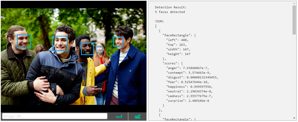Screen dimensions: 298x122
Task: Click the "scores" key
Action: click(x=170, y=63)
